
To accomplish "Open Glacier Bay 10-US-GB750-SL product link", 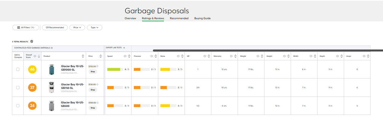I will [x=73, y=86].
